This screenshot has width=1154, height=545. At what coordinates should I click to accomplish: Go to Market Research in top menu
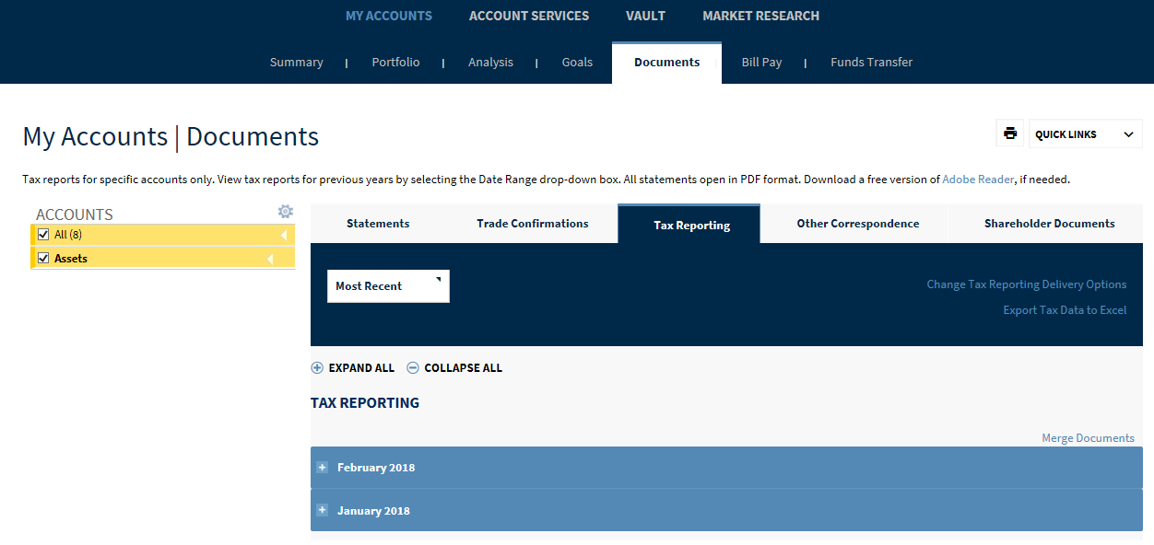760,16
